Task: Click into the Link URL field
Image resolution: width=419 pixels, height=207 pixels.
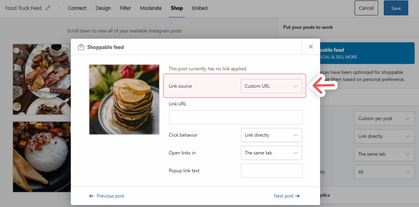Action: pyautogui.click(x=236, y=117)
